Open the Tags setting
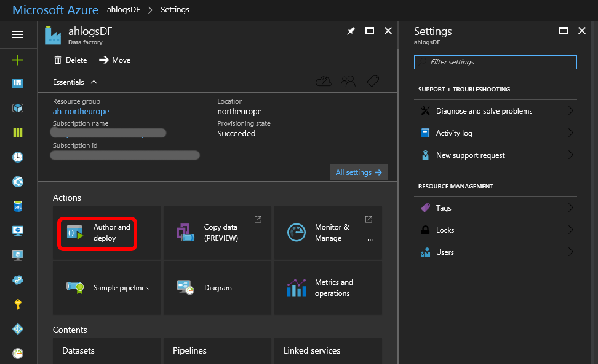The image size is (598, 364). point(495,208)
